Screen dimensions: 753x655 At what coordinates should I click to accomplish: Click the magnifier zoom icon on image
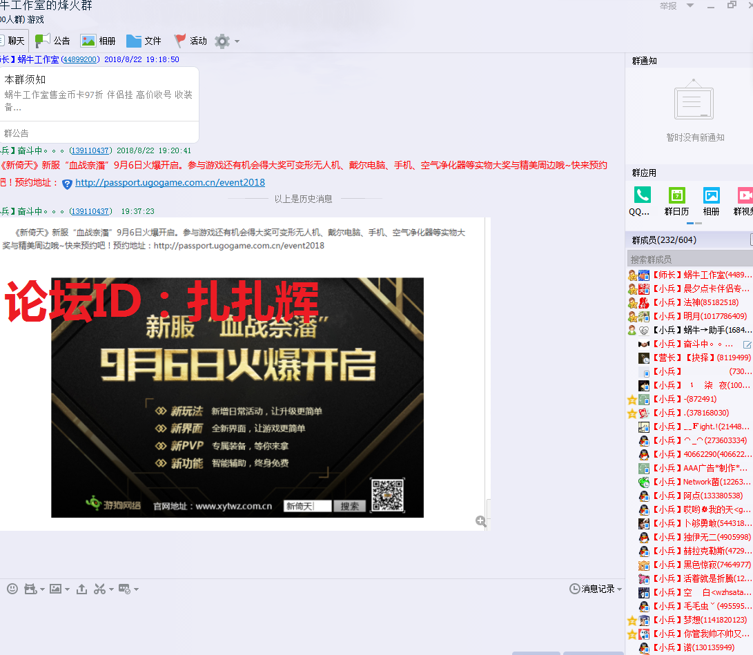pyautogui.click(x=480, y=521)
